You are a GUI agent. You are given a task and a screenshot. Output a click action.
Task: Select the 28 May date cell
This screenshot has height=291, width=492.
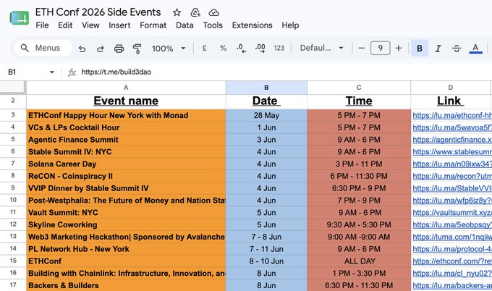[x=266, y=115]
